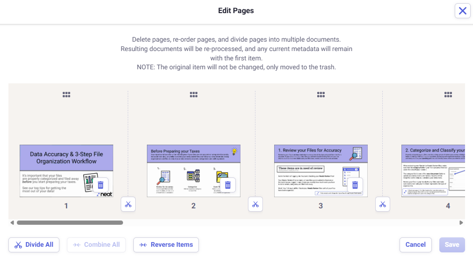Image resolution: width=473 pixels, height=258 pixels.
Task: Click the grid handle above page 4
Action: point(448,95)
